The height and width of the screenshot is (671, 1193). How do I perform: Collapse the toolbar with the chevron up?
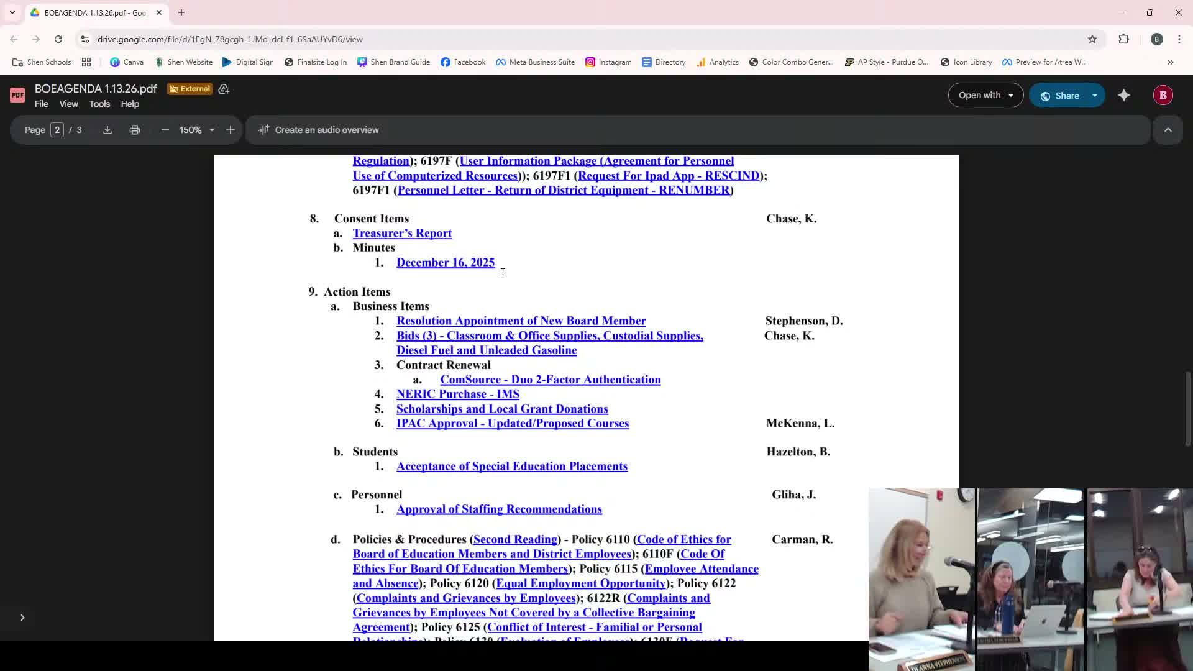(1168, 130)
